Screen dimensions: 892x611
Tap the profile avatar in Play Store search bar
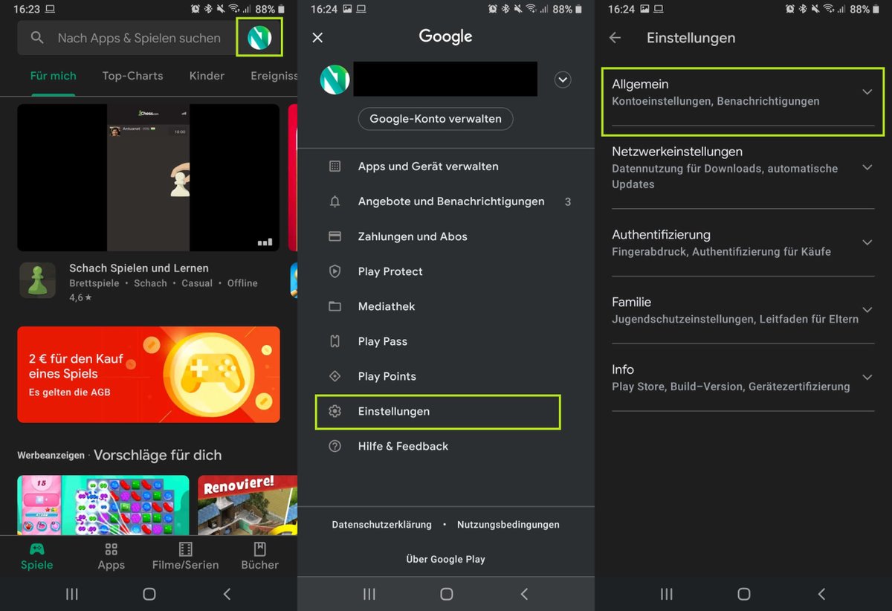coord(259,37)
